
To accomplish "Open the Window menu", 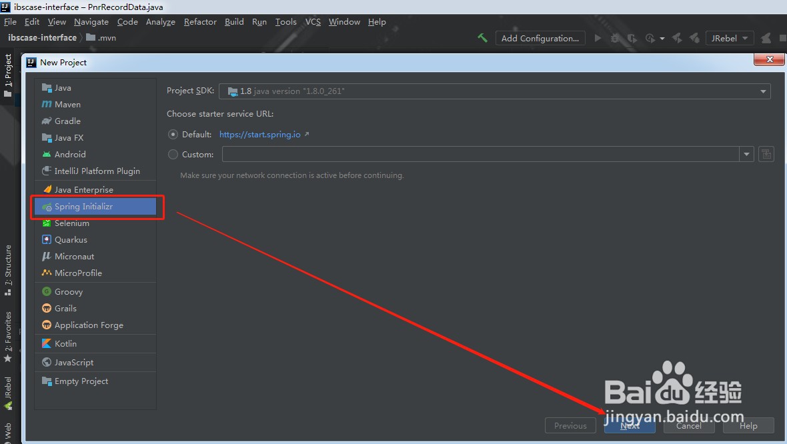I will (x=344, y=21).
